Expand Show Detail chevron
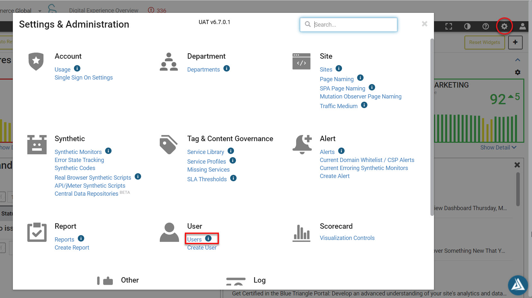 tap(514, 148)
